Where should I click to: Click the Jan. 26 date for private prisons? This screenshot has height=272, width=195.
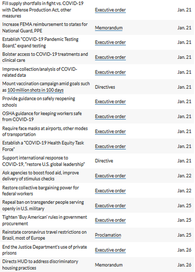click(x=184, y=250)
